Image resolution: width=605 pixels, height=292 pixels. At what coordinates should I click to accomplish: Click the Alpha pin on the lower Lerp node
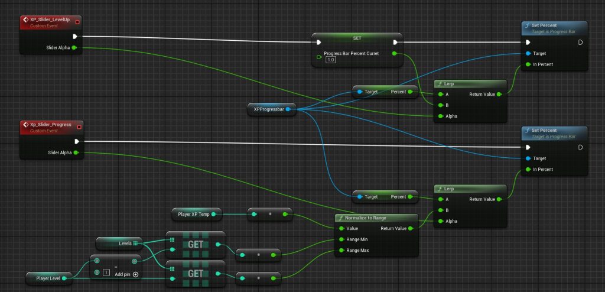pos(440,222)
